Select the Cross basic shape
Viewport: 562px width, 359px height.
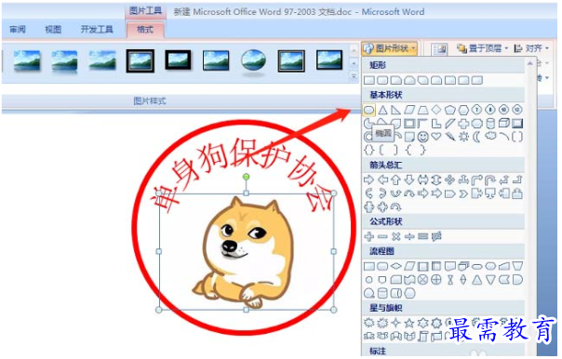tap(463, 124)
